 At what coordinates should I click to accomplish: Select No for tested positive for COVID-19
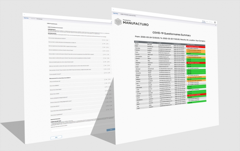107,40
